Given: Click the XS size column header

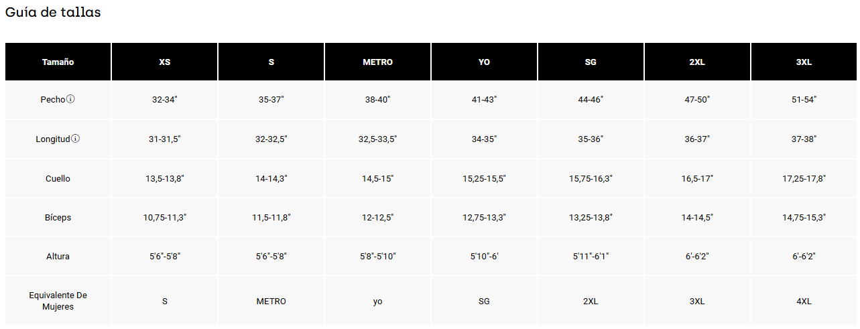Looking at the screenshot, I should [x=164, y=62].
